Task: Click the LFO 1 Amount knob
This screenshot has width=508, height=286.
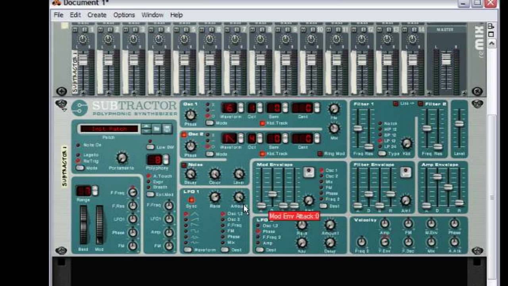Action: tap(239, 197)
